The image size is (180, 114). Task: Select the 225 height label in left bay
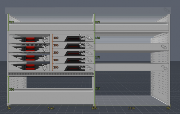pyautogui.click(x=11, y=22)
